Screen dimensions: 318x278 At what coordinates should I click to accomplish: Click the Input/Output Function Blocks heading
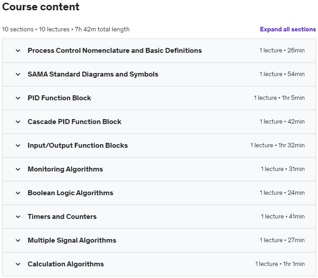[x=78, y=145]
